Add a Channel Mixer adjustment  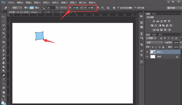[167, 25]
